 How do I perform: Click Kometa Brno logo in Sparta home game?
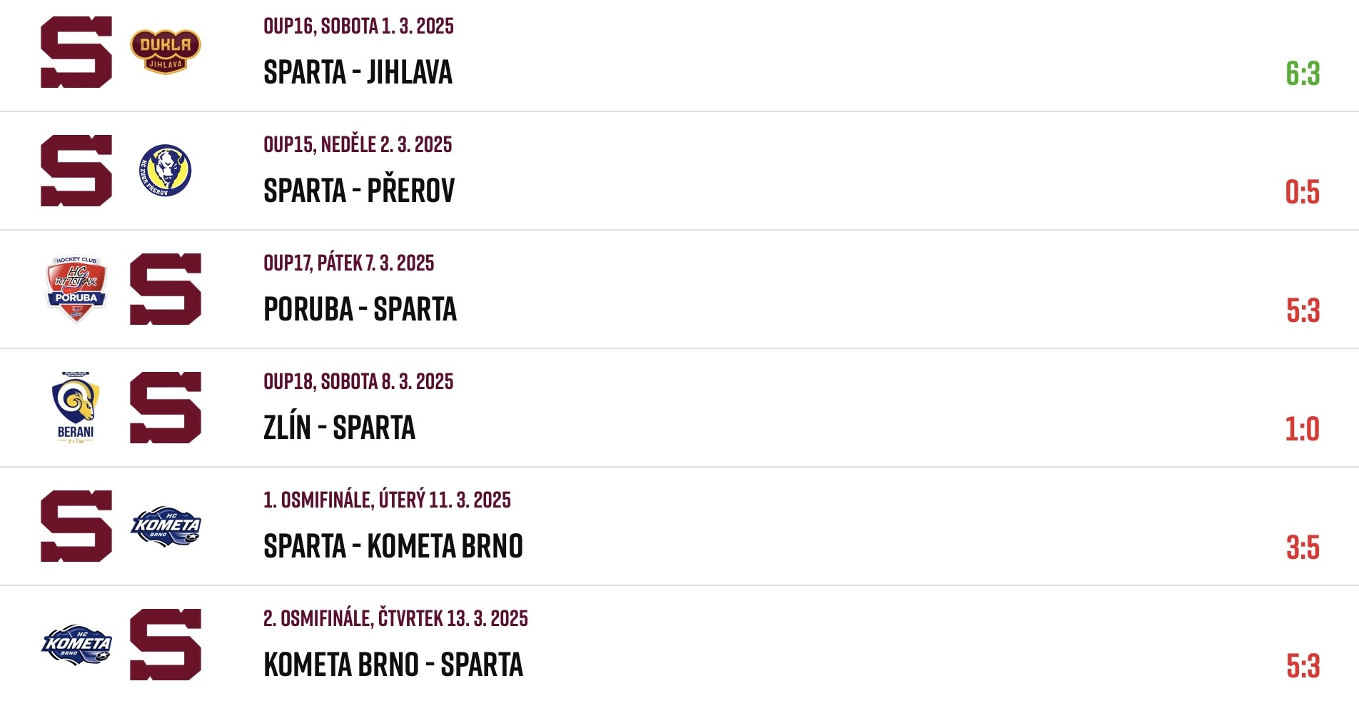coord(166,527)
